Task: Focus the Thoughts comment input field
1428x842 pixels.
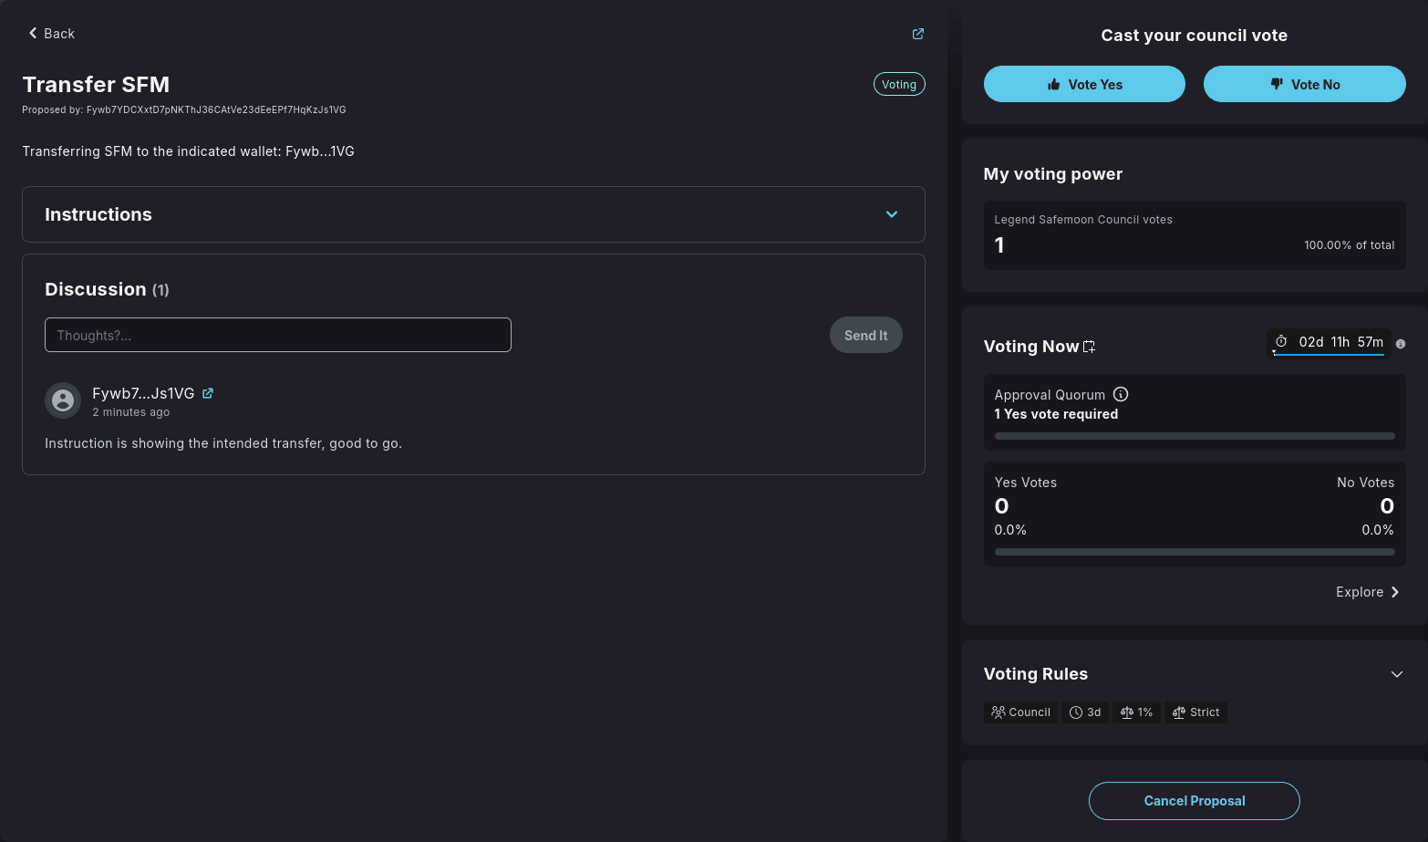Action: coord(278,335)
